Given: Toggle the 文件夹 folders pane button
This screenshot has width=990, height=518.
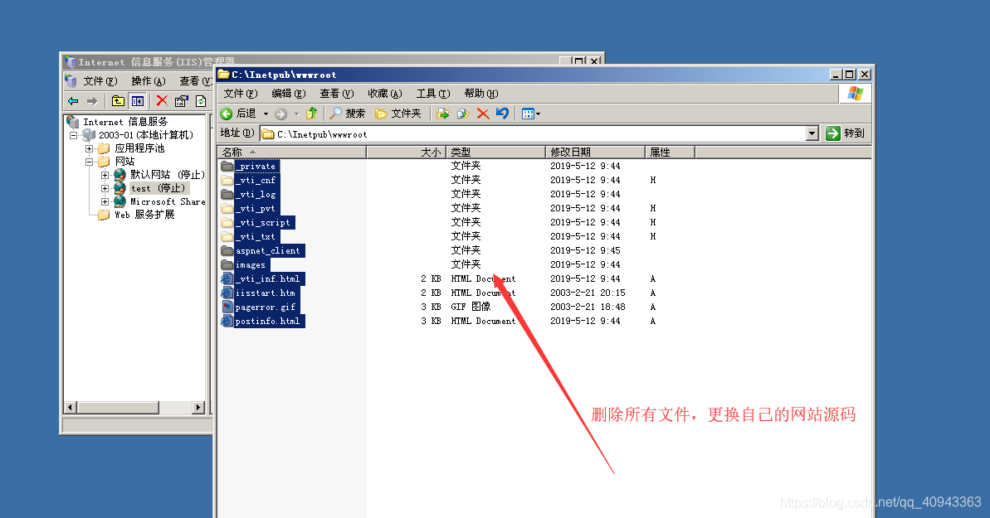Looking at the screenshot, I should point(398,114).
